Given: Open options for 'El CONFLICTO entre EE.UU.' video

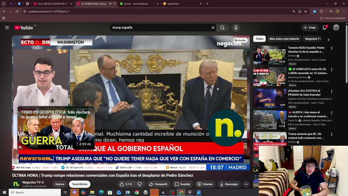Looking at the screenshot, I should [331, 69].
